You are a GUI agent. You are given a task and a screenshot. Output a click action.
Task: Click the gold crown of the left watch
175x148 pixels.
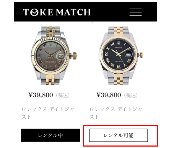[74, 56]
